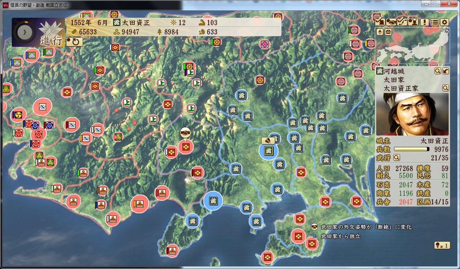Click the round advance arrow button
This screenshot has height=269, width=460.
pyautogui.click(x=25, y=33)
